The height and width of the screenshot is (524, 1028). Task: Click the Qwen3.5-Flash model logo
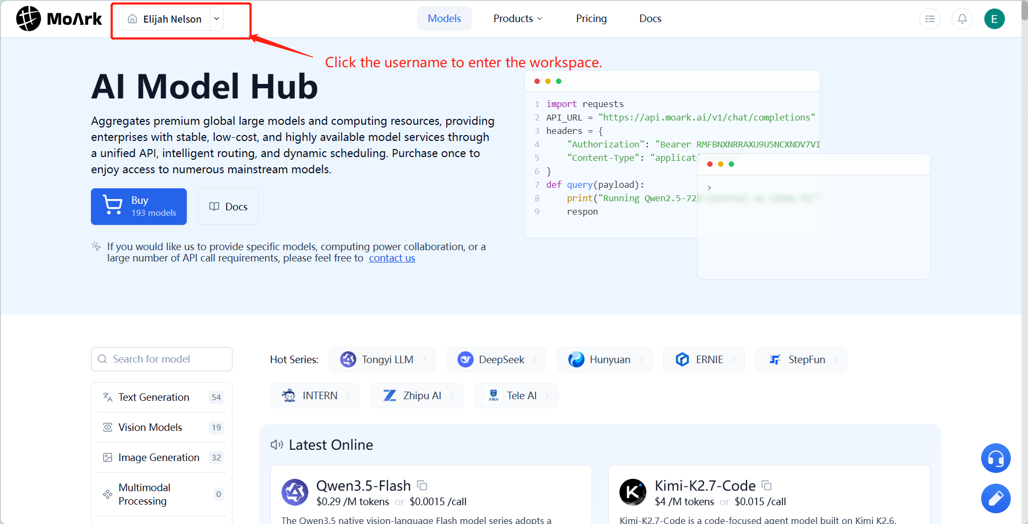[x=295, y=492]
